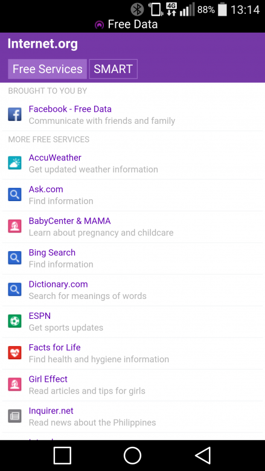Tap the Internet.org header title
Image resolution: width=265 pixels, height=471 pixels.
tap(43, 44)
